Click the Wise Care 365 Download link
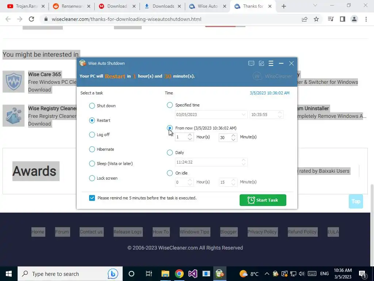This screenshot has width=374, height=281. click(x=39, y=90)
